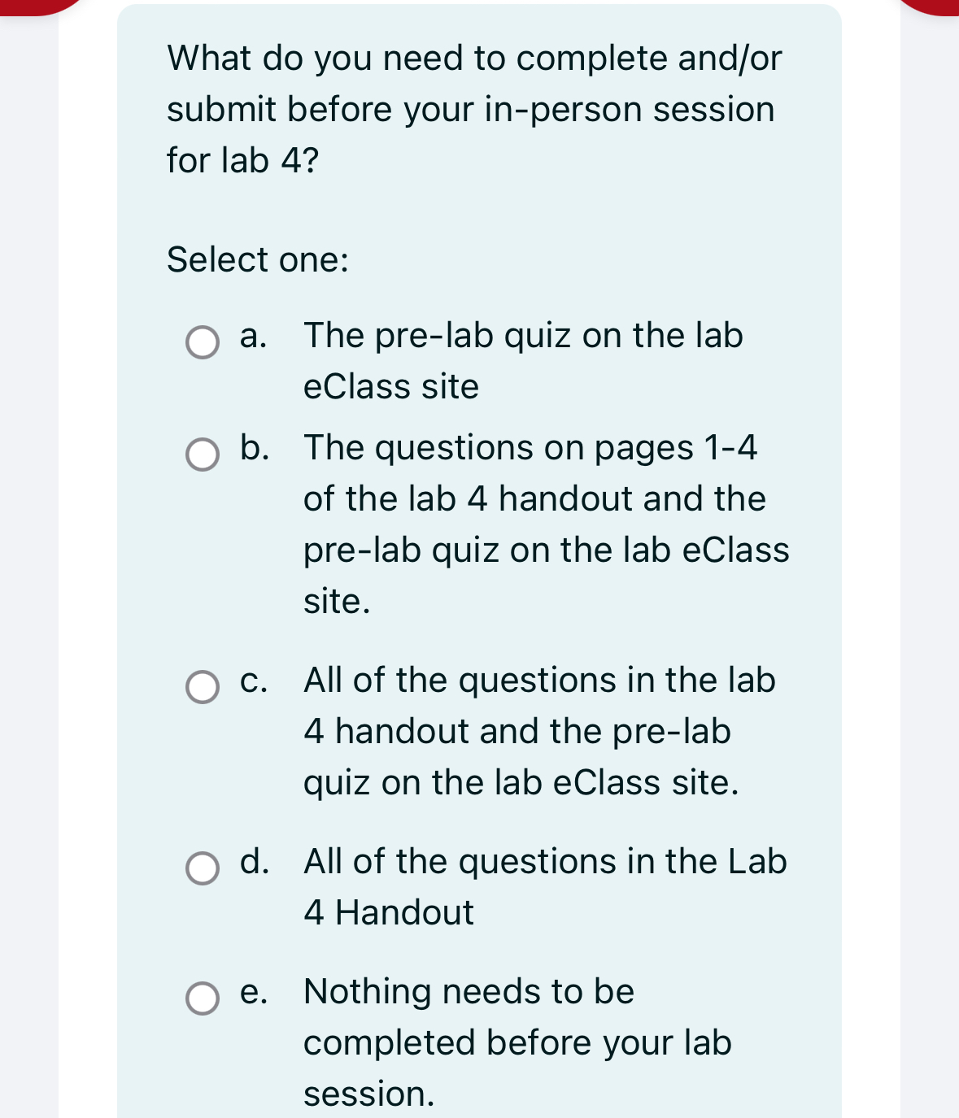Click the red corner shape at top right
The image size is (959, 1118).
[928, 7]
